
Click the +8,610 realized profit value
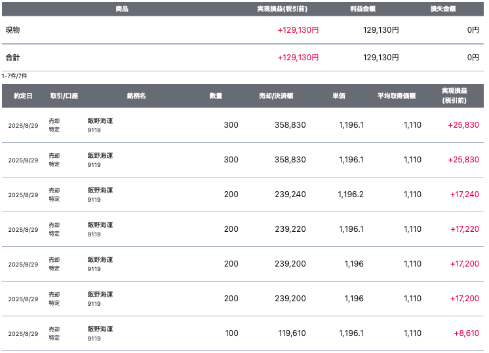tap(467, 333)
